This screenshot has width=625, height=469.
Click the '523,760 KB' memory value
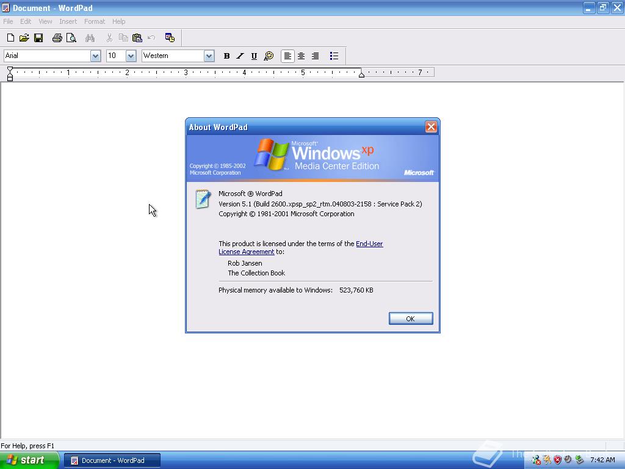[x=356, y=290]
